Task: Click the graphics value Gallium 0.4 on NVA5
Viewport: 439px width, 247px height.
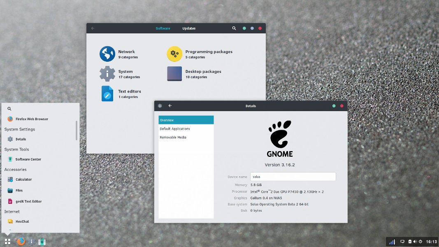Action: tap(266, 198)
